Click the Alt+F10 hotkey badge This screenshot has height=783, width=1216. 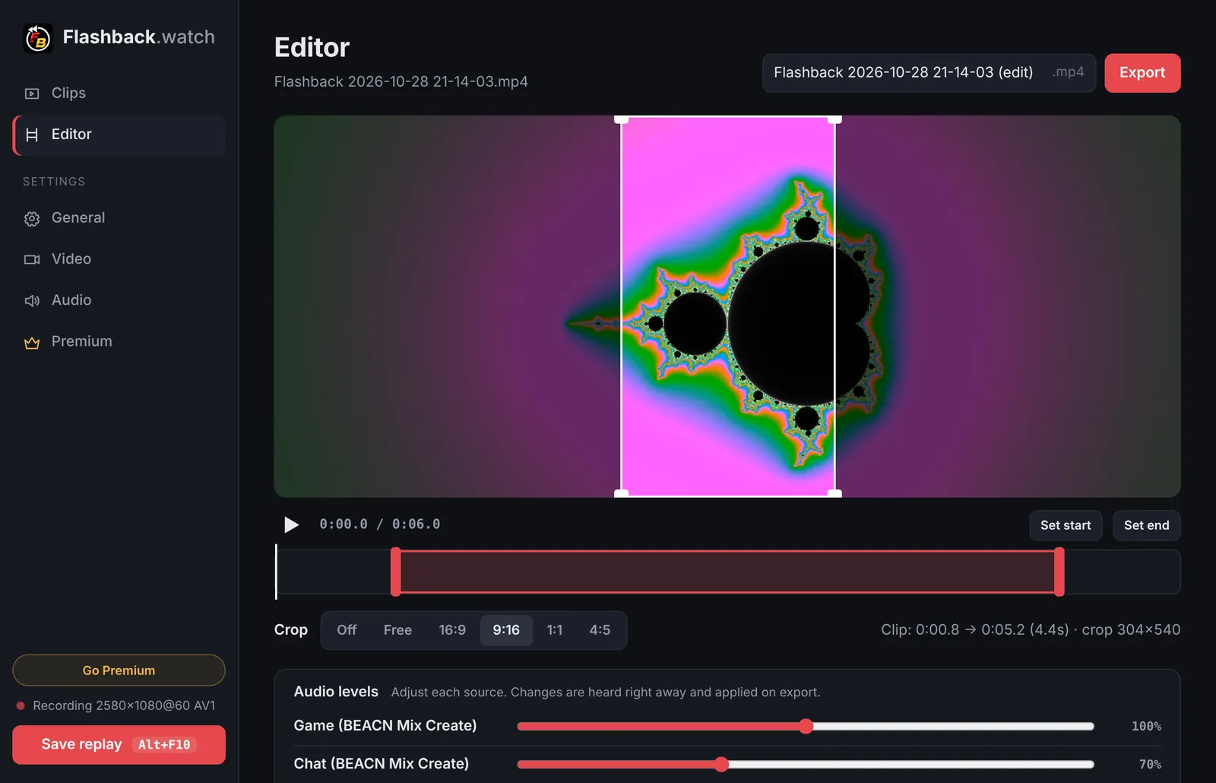click(164, 745)
